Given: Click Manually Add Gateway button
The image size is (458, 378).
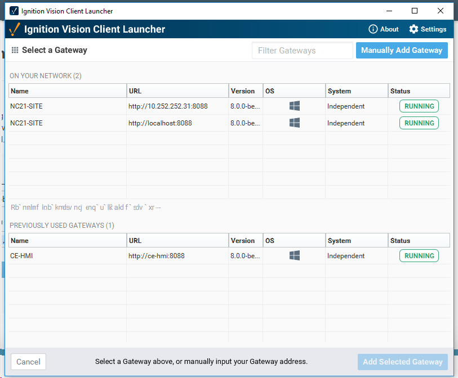Looking at the screenshot, I should coord(402,50).
